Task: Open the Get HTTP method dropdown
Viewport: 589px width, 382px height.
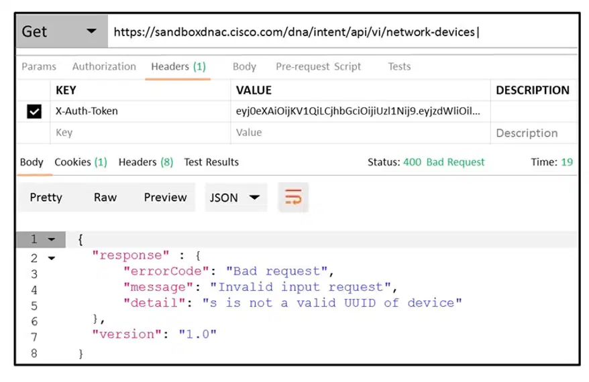Action: click(x=62, y=31)
